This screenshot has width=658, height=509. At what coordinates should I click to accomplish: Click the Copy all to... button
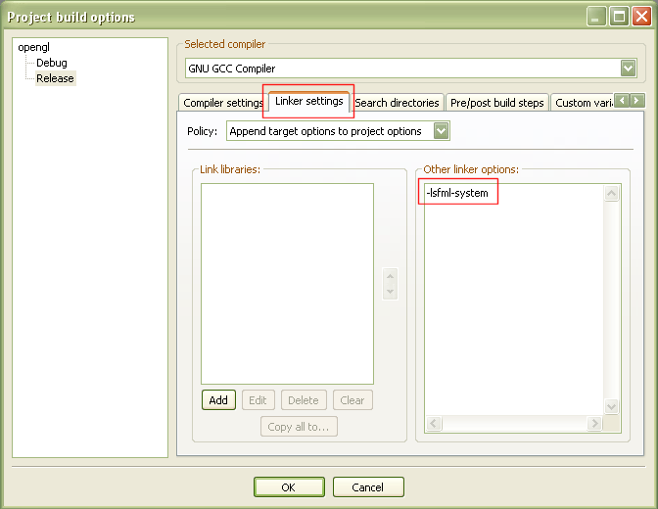[299, 427]
